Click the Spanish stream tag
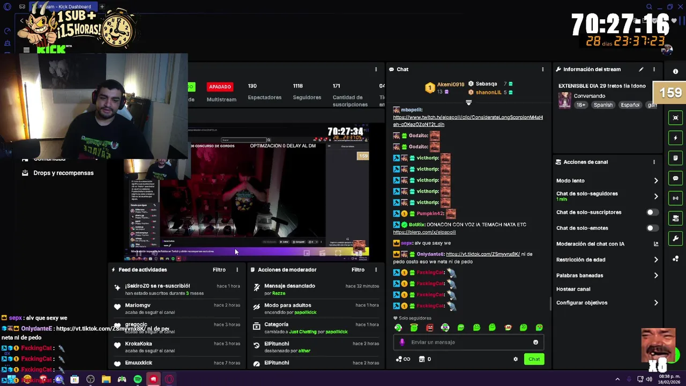 pyautogui.click(x=603, y=105)
